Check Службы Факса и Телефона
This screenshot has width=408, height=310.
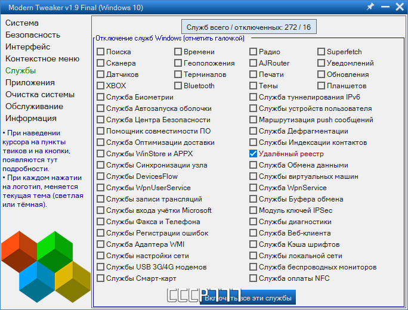[100, 222]
